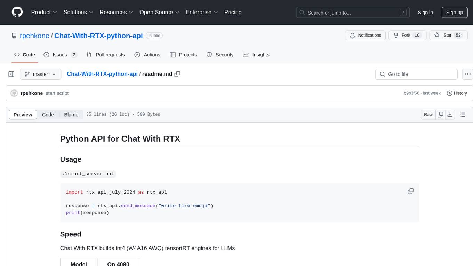Open the Projects tab
Viewport: 473px width, 266px height.
(183, 55)
